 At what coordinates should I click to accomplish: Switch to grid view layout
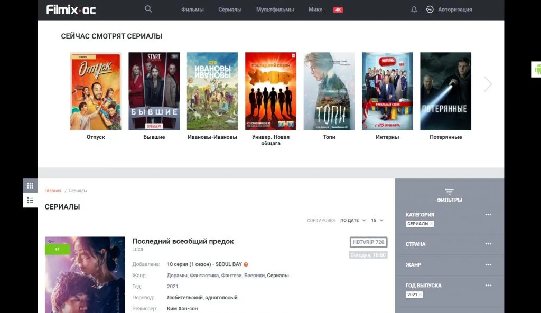[x=30, y=185]
